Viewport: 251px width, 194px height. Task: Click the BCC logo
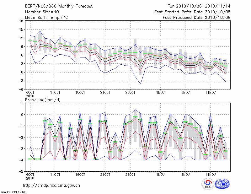tap(208, 184)
